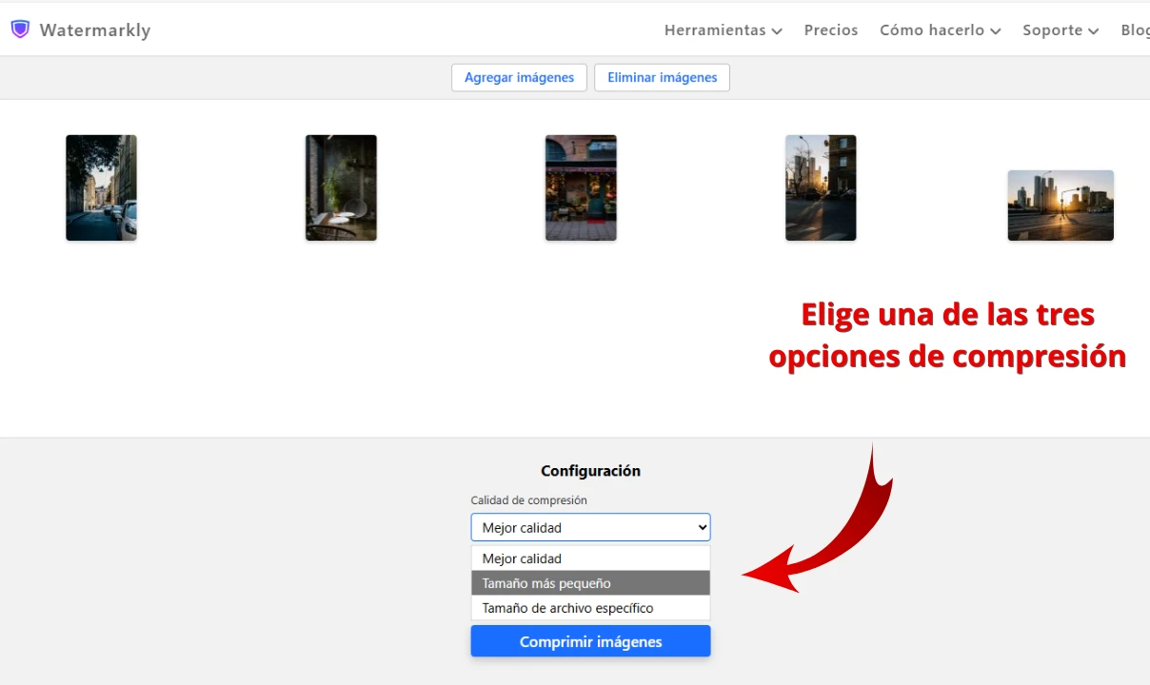Image resolution: width=1150 pixels, height=685 pixels.
Task: Choose the Mejor calidad option in list
Action: coord(590,558)
